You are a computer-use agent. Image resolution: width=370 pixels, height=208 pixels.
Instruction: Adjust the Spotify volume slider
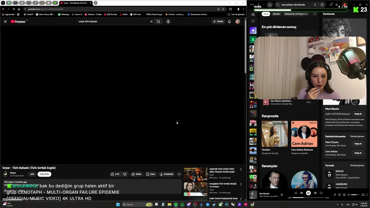[x=355, y=195]
